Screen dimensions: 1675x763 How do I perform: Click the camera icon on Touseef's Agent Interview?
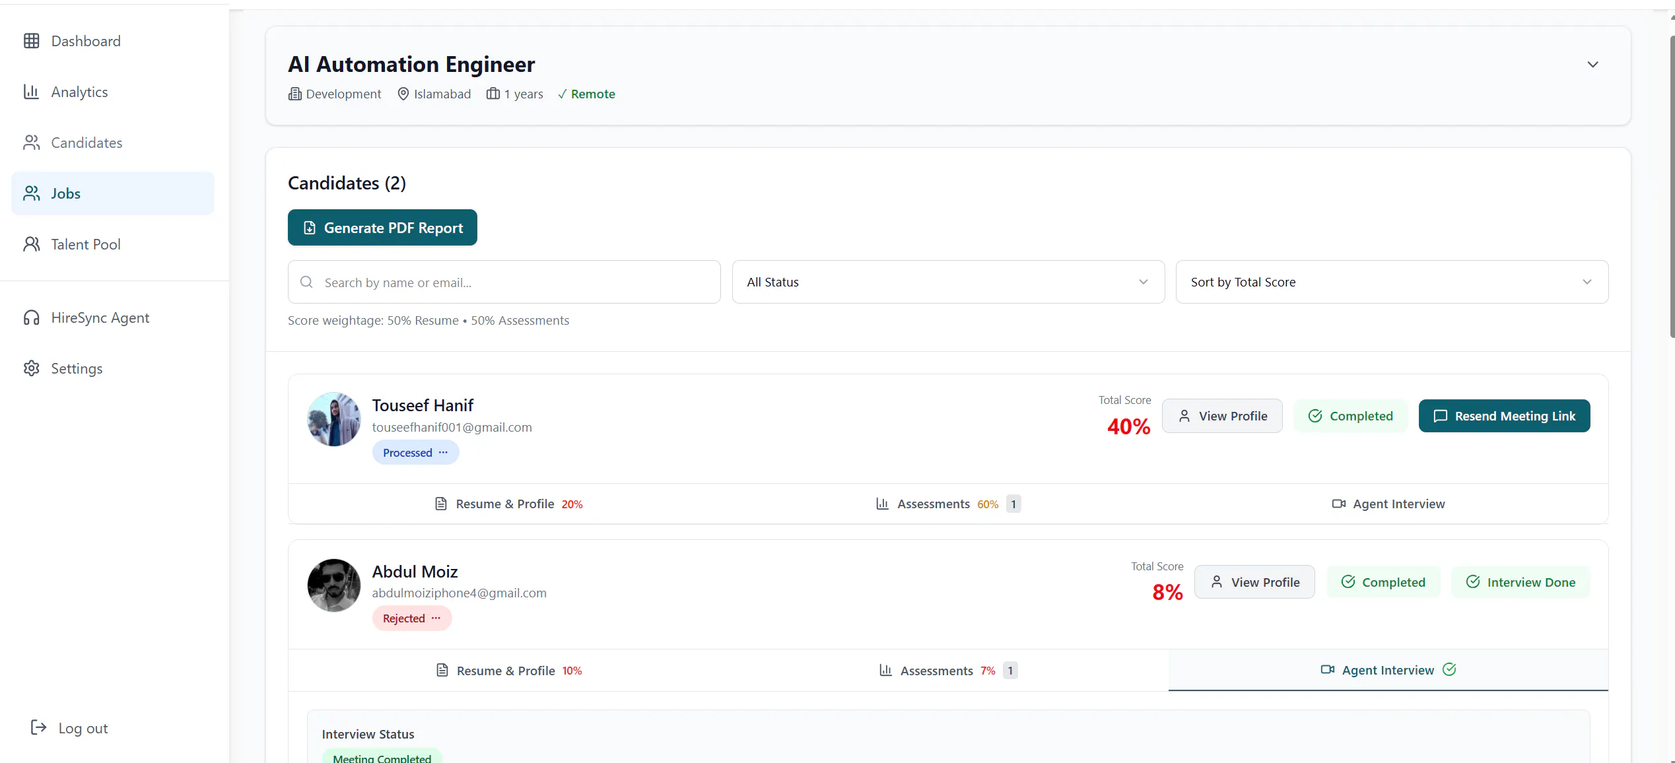click(1339, 504)
